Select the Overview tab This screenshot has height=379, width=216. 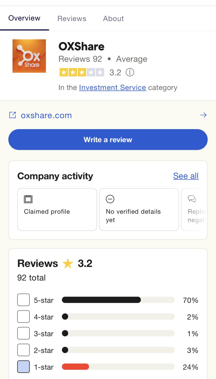tap(24, 18)
